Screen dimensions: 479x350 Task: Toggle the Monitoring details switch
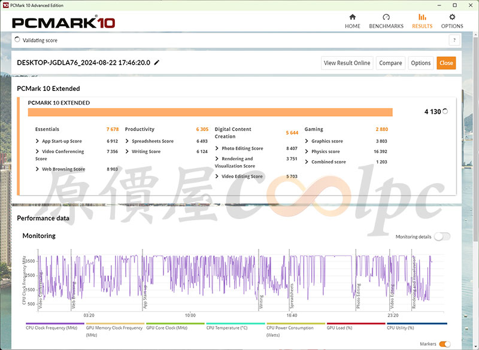click(442, 236)
